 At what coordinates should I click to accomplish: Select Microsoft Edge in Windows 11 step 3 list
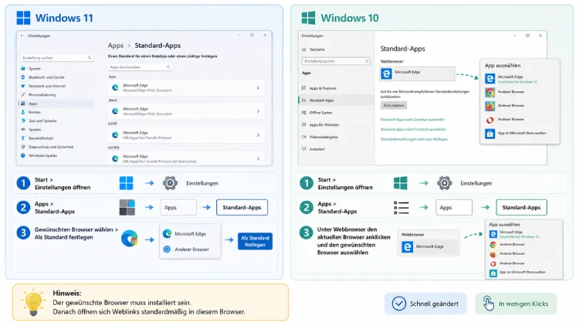tap(190, 233)
